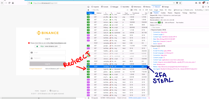
Task: Open the Timings tab of request
Action: pyautogui.click(x=185, y=13)
